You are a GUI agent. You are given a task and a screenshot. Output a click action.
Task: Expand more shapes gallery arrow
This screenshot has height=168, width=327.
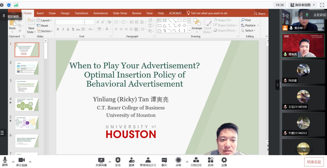pyautogui.click(x=189, y=31)
